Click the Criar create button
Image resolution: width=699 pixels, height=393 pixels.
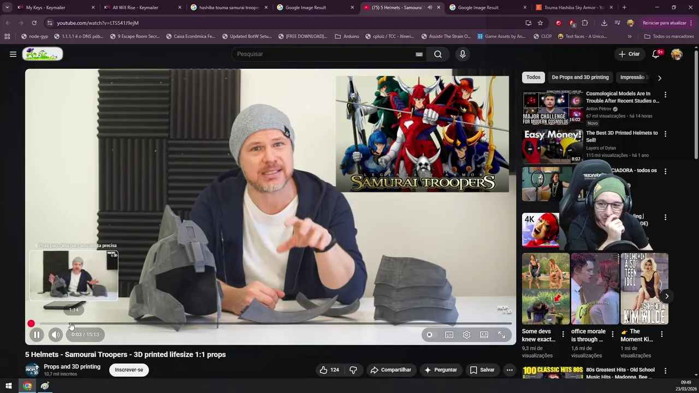(x=629, y=54)
